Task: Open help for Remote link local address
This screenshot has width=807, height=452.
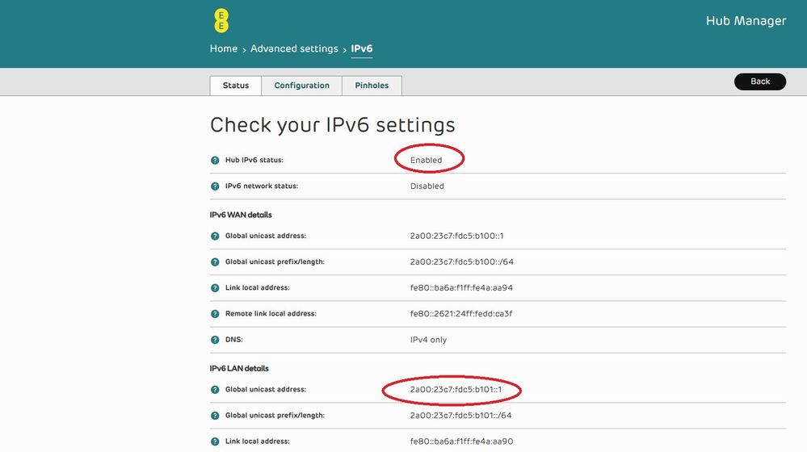Action: coord(215,314)
